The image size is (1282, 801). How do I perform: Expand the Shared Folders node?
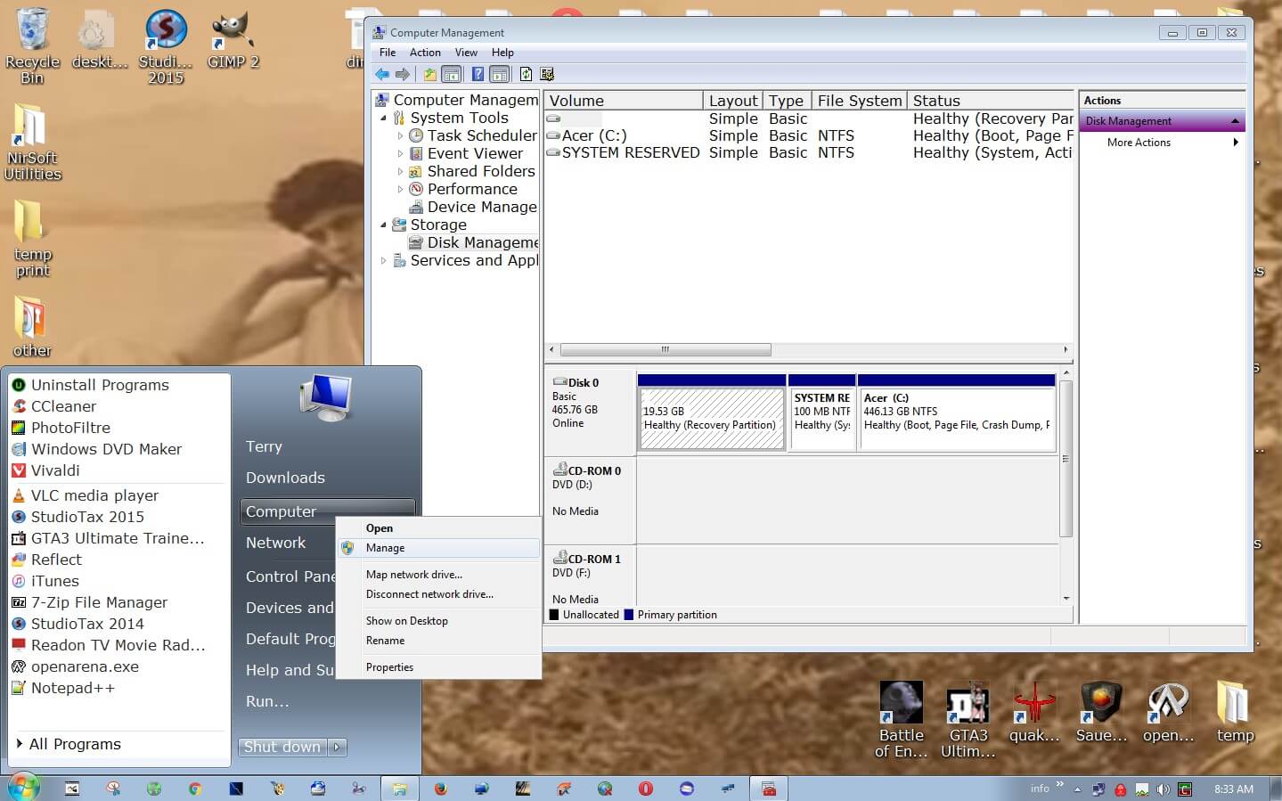point(400,172)
